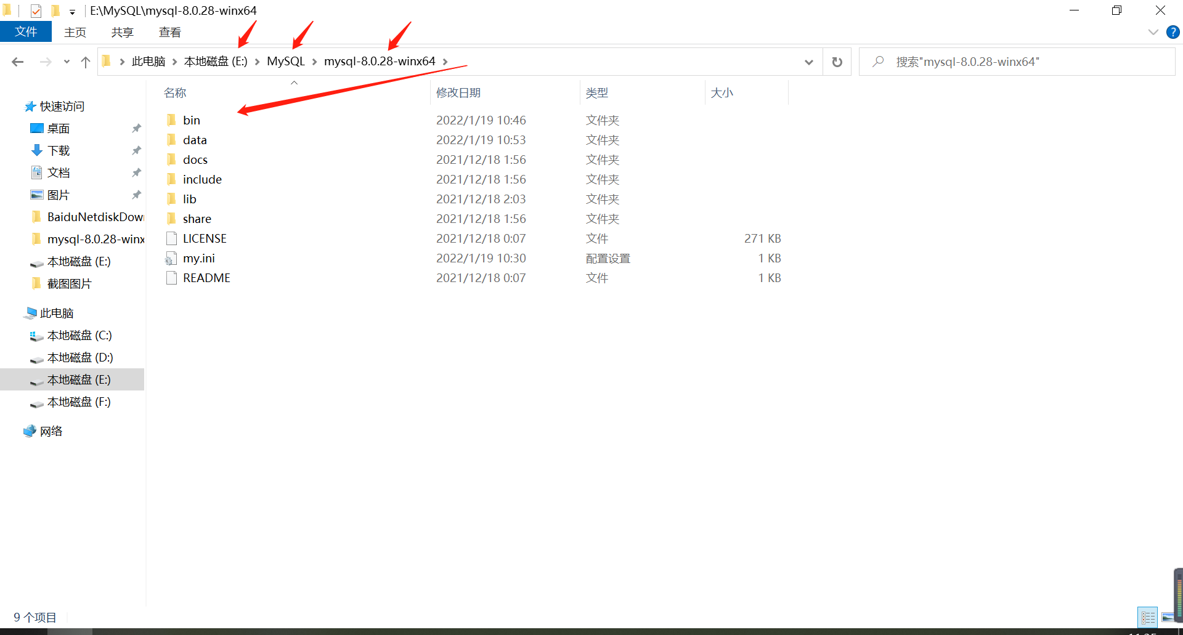This screenshot has height=635, width=1183.
Task: Expand chevron after 此电脑 in breadcrumb
Action: 174,62
